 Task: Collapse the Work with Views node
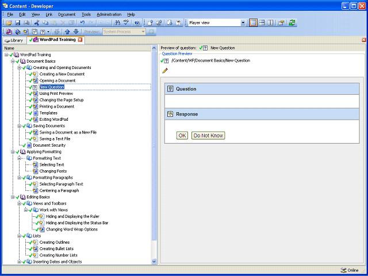pyautogui.click(x=25, y=210)
